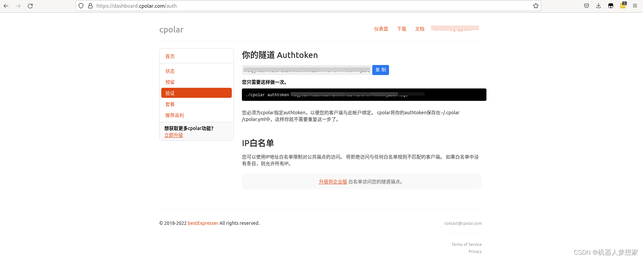Screen dimensions: 643x259
Task: Open the Firefox hamburger menu
Action: (635, 6)
